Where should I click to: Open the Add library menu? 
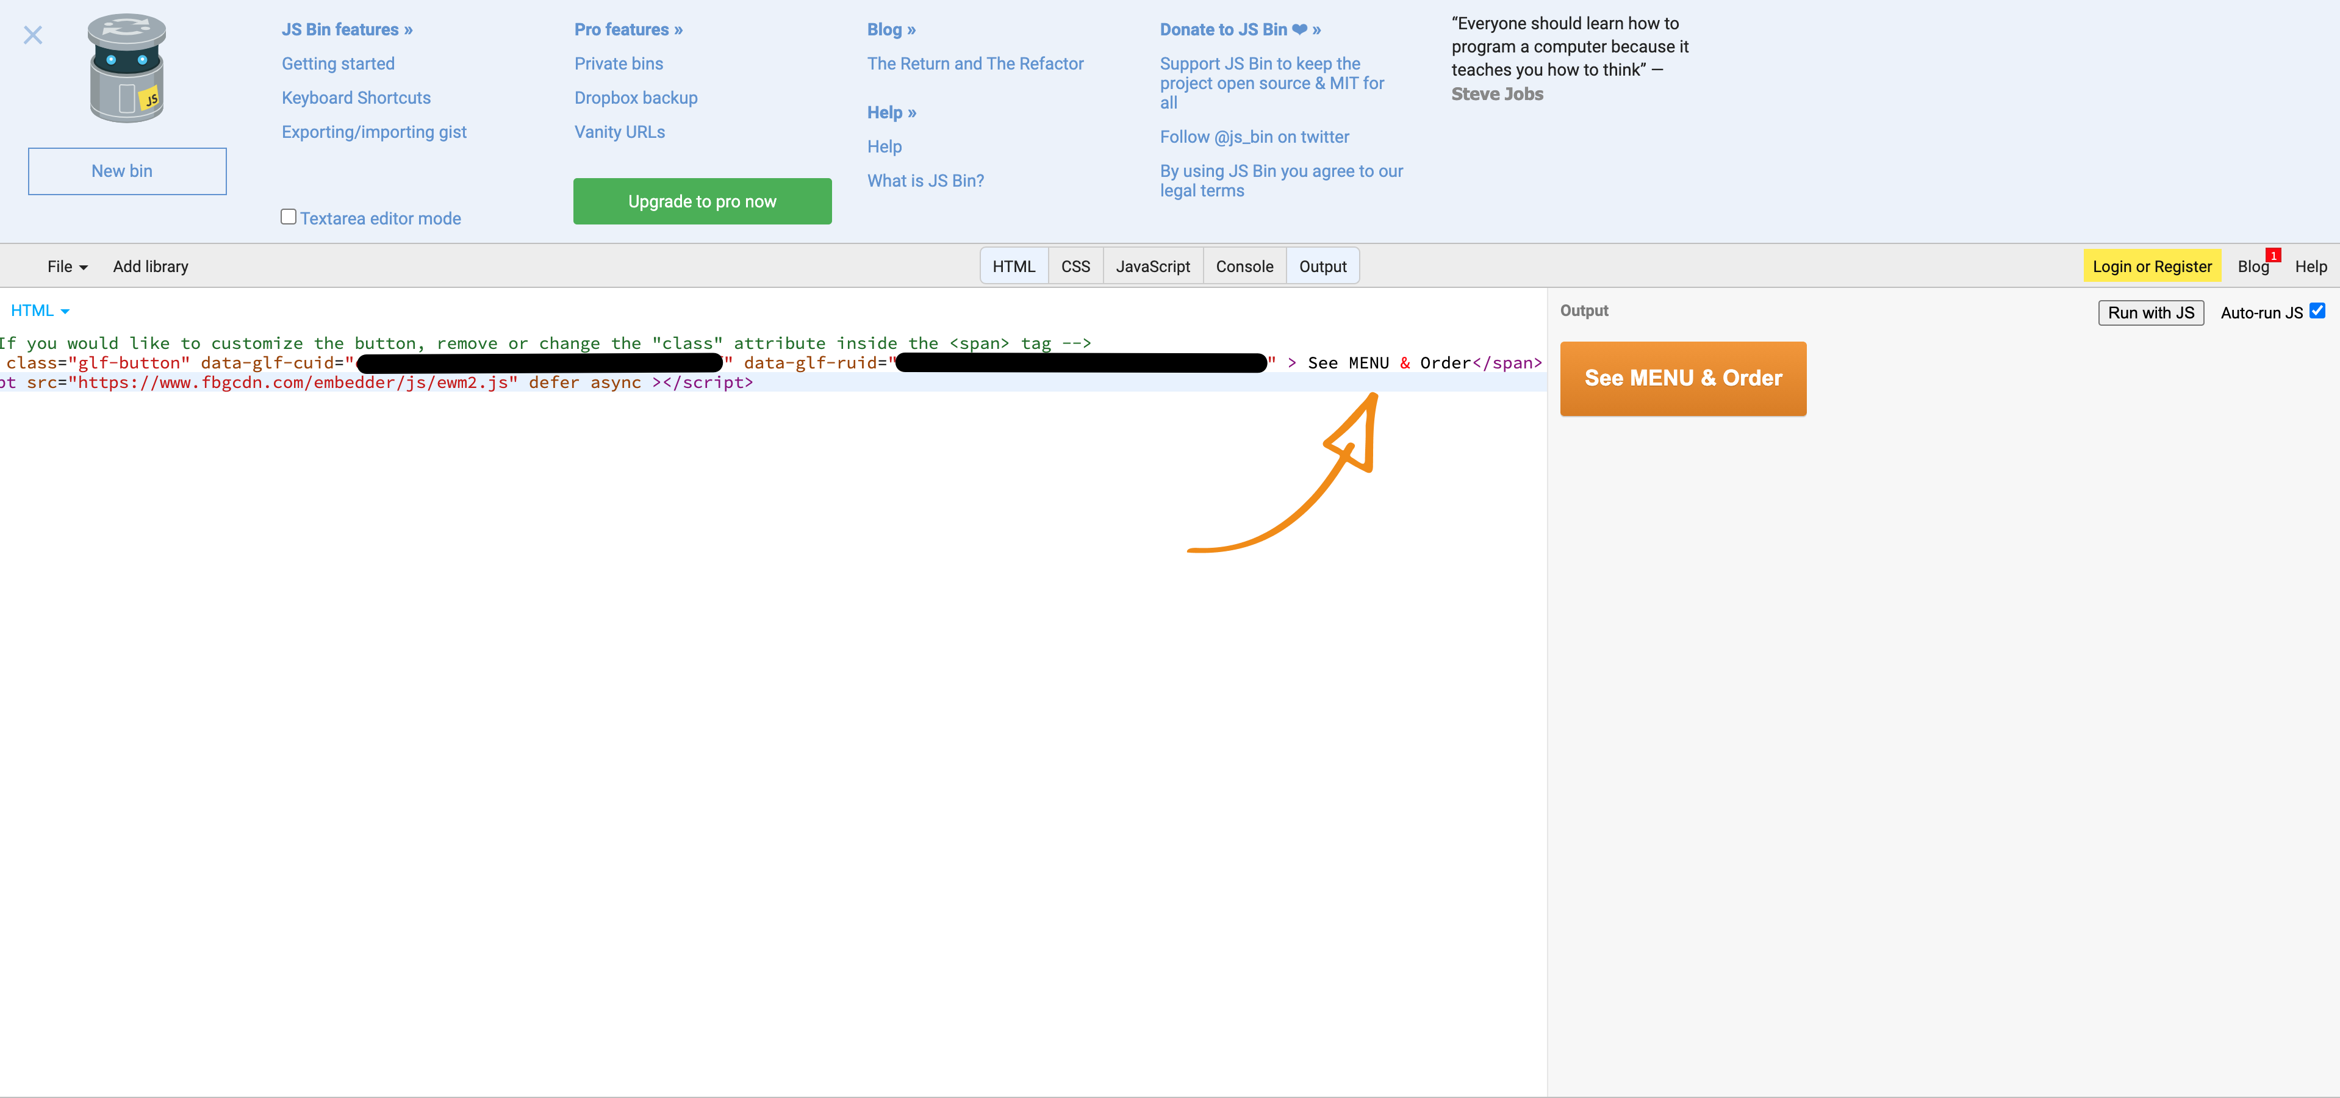[150, 266]
